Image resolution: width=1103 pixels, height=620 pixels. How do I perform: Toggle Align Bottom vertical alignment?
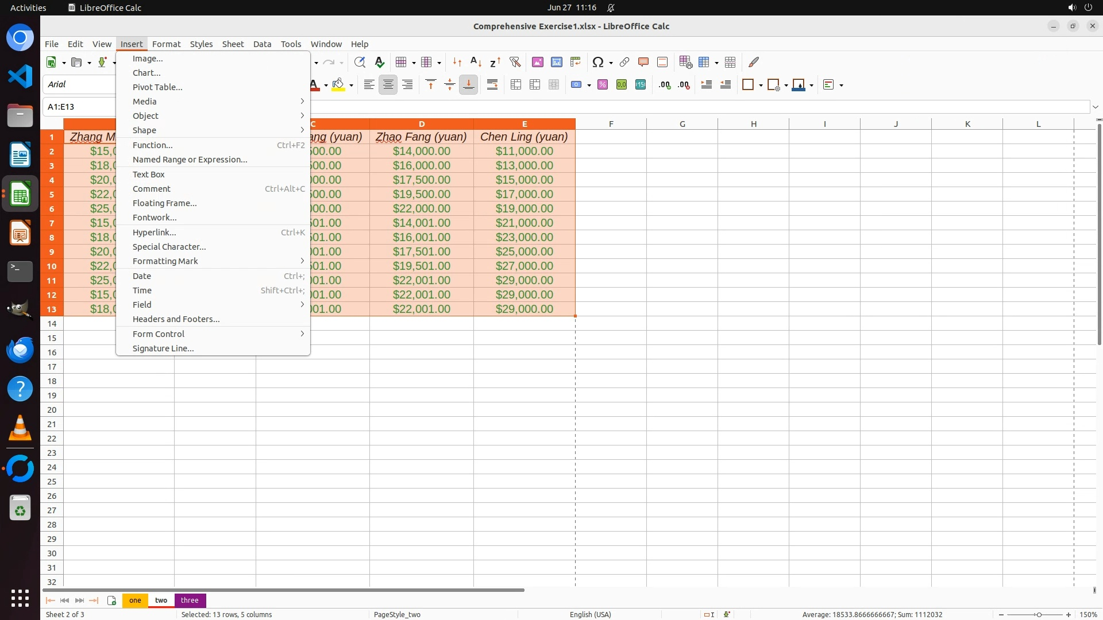tap(469, 85)
